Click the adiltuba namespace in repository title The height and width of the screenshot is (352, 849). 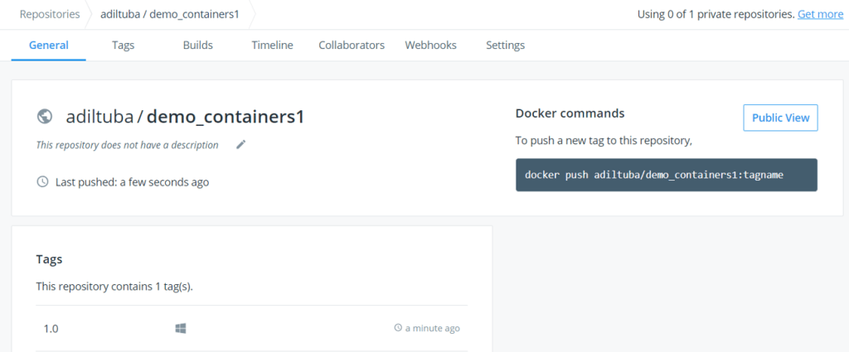click(99, 116)
